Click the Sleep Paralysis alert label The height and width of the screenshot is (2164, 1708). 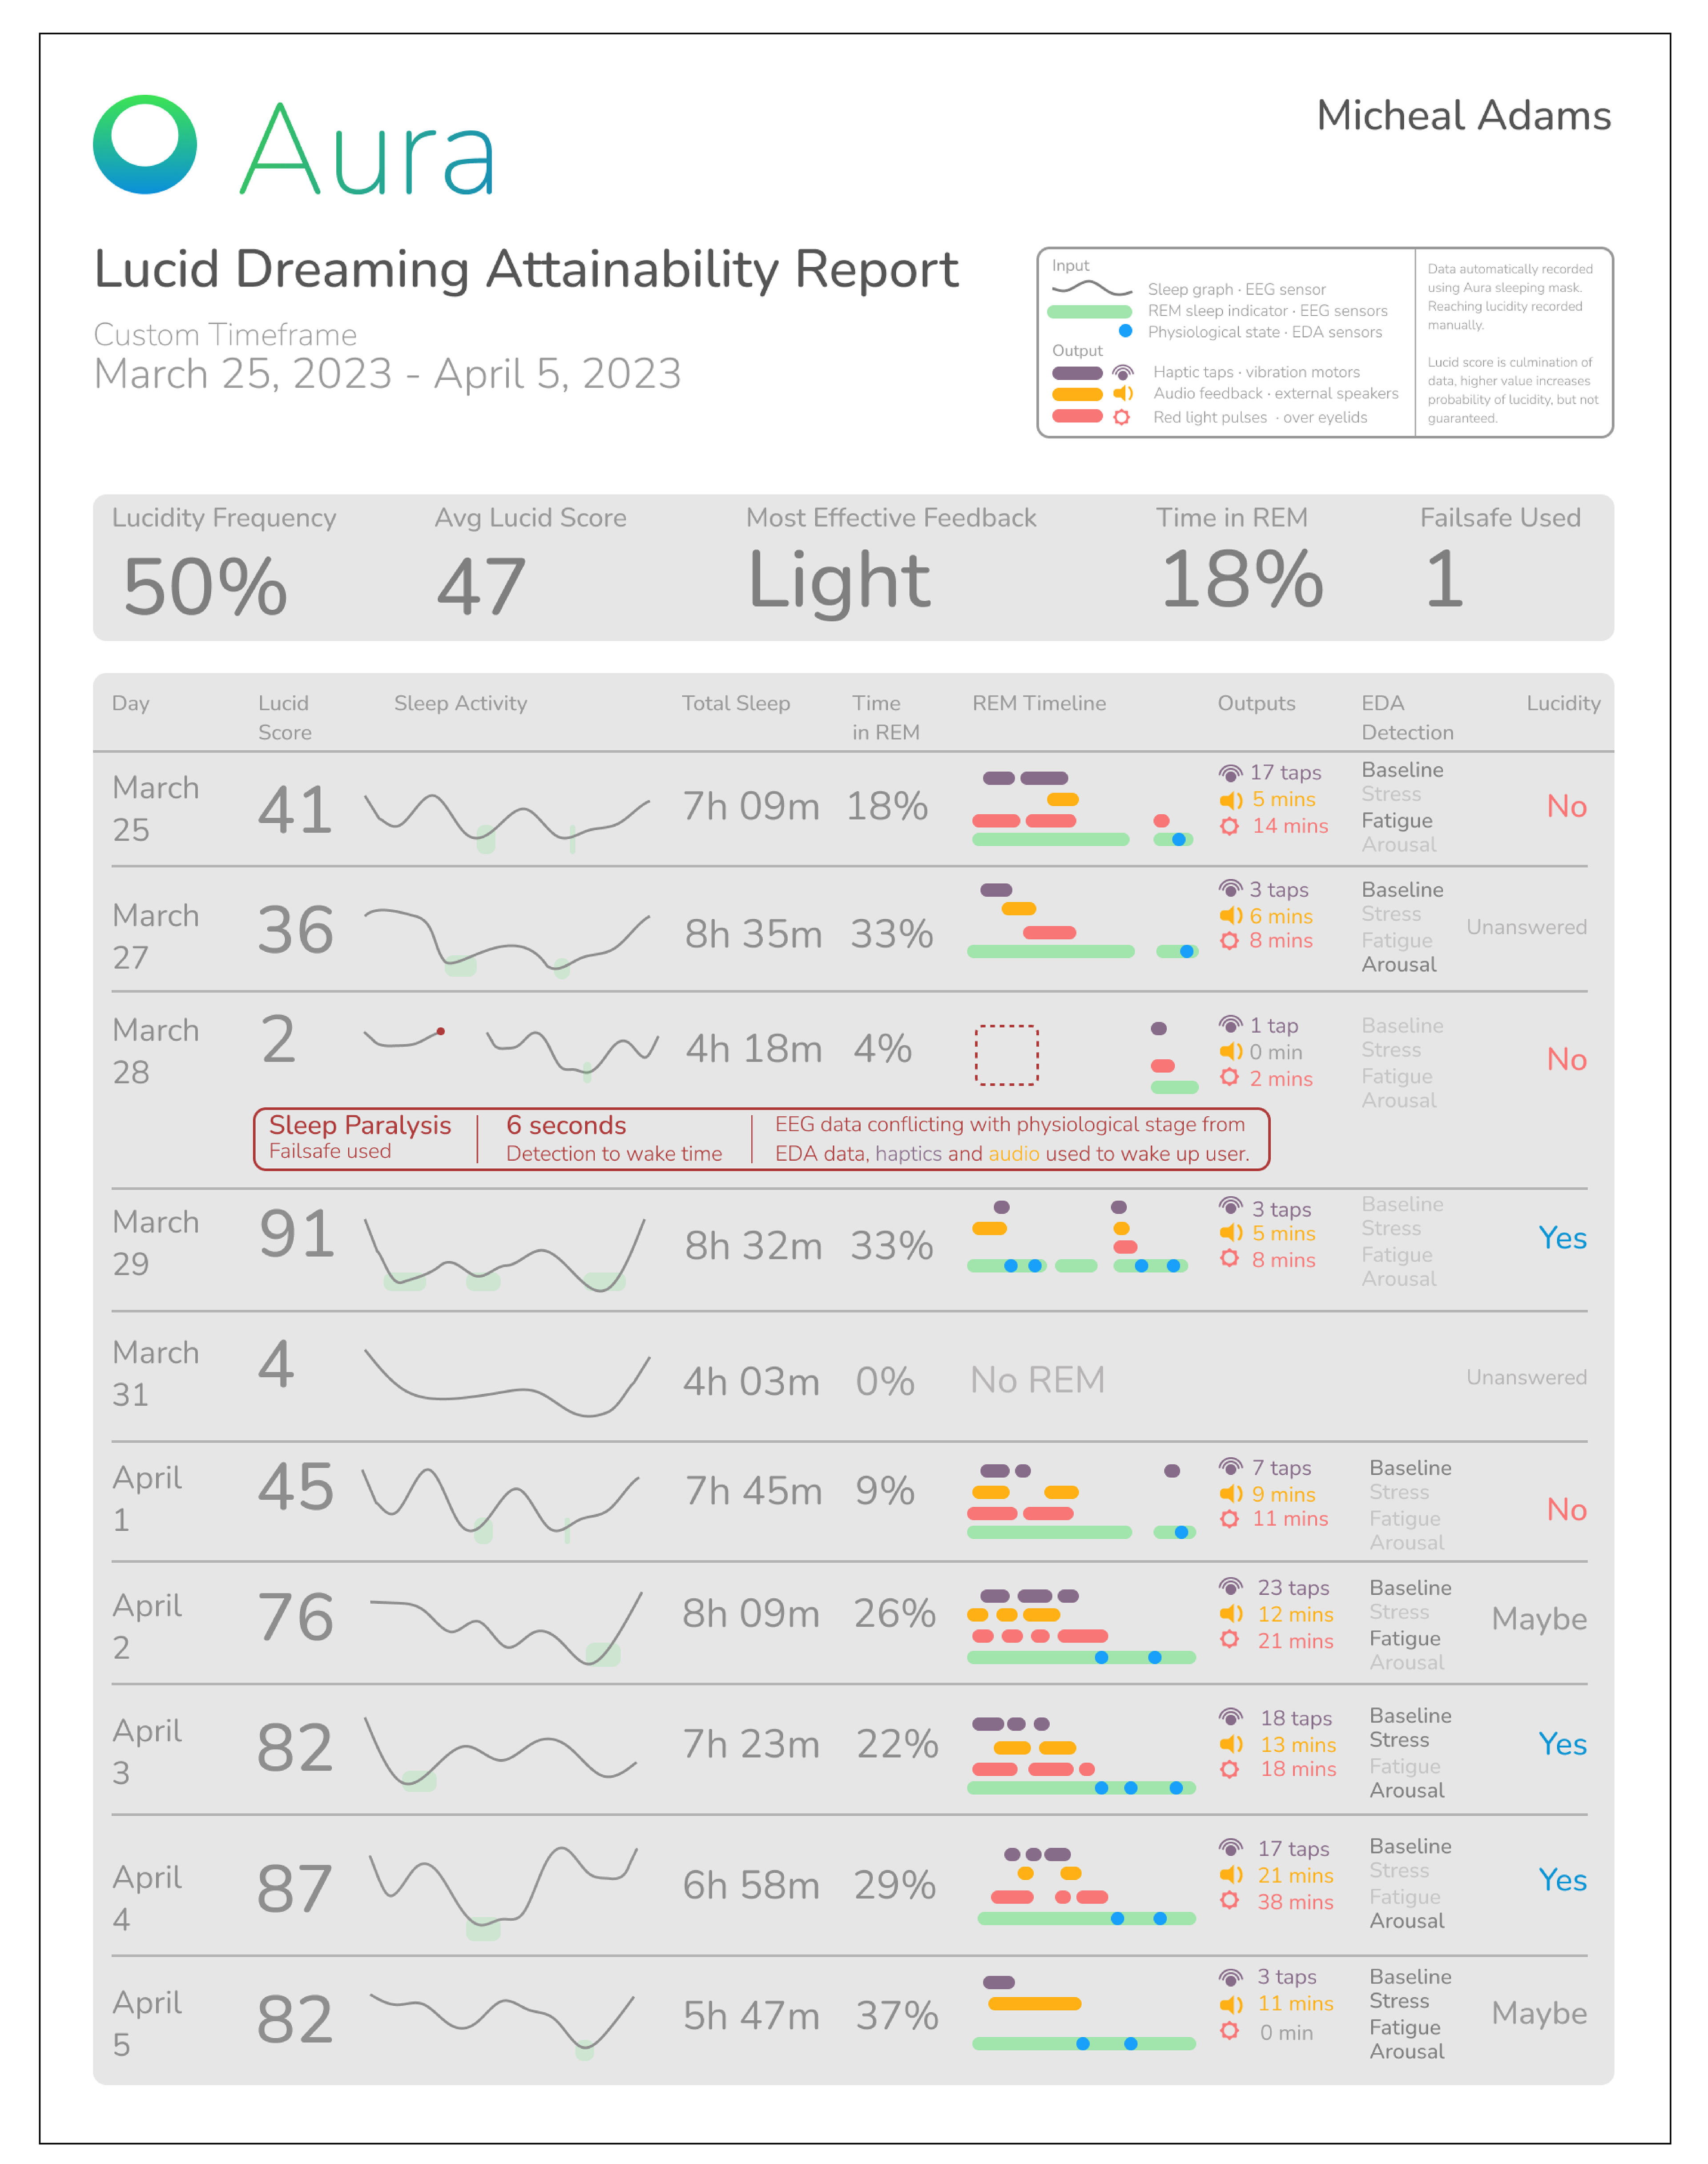coord(360,1125)
